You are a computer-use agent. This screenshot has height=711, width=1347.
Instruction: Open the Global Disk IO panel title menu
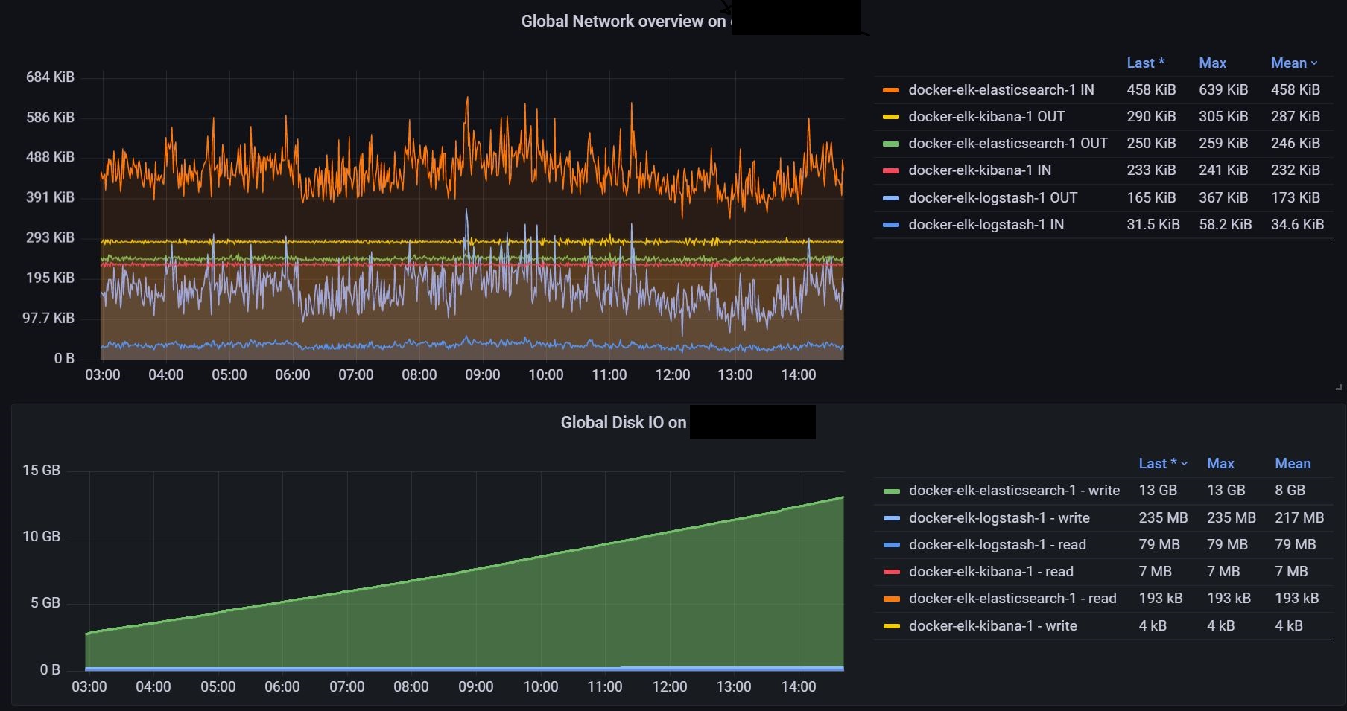(623, 423)
